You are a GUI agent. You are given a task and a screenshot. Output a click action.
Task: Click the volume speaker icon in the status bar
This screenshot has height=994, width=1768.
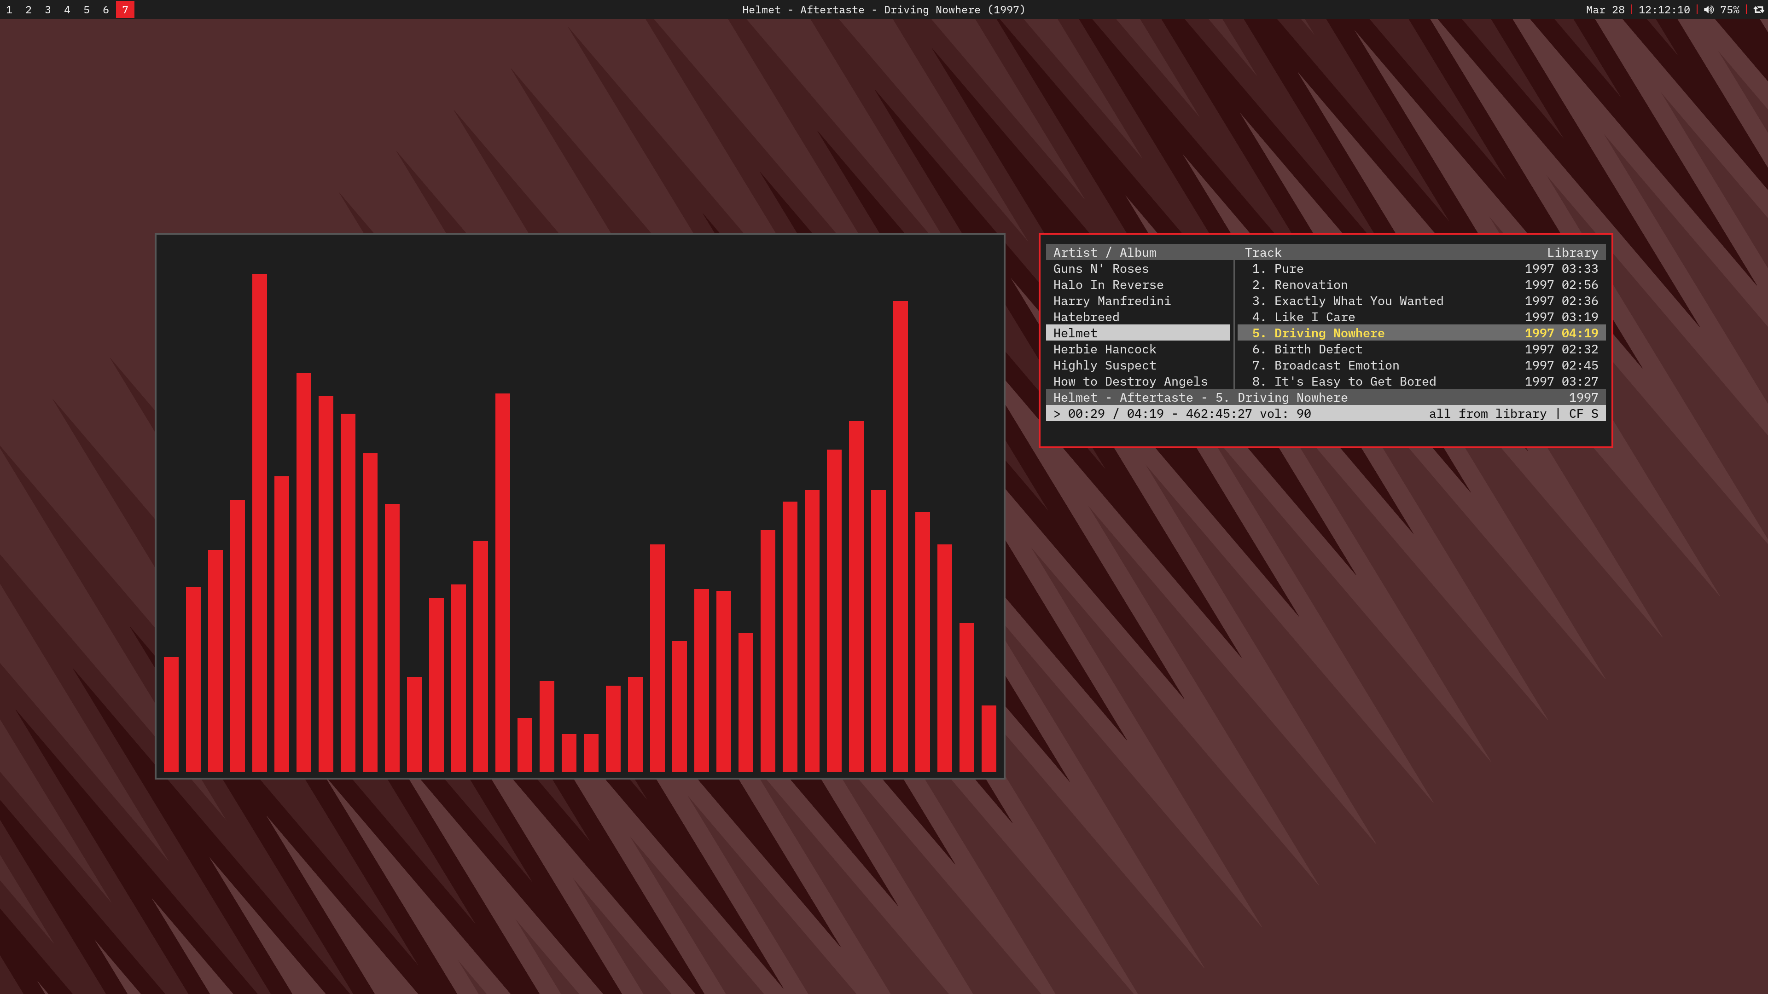(1708, 10)
